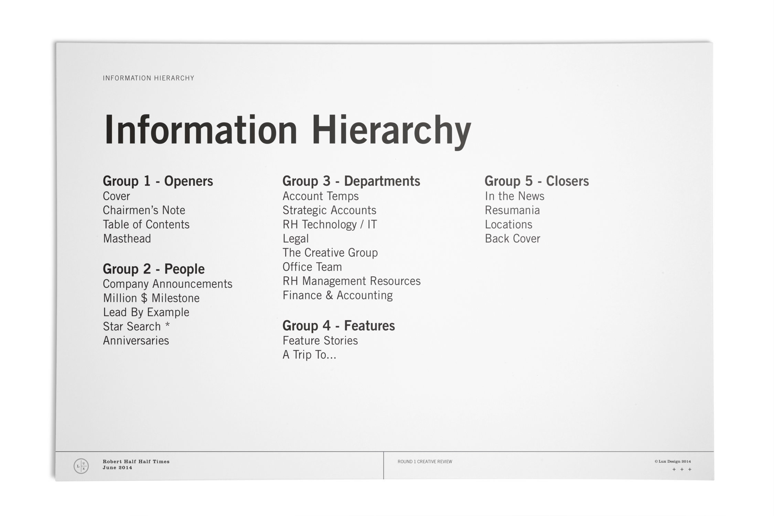Select Table of Contents entry

[146, 224]
